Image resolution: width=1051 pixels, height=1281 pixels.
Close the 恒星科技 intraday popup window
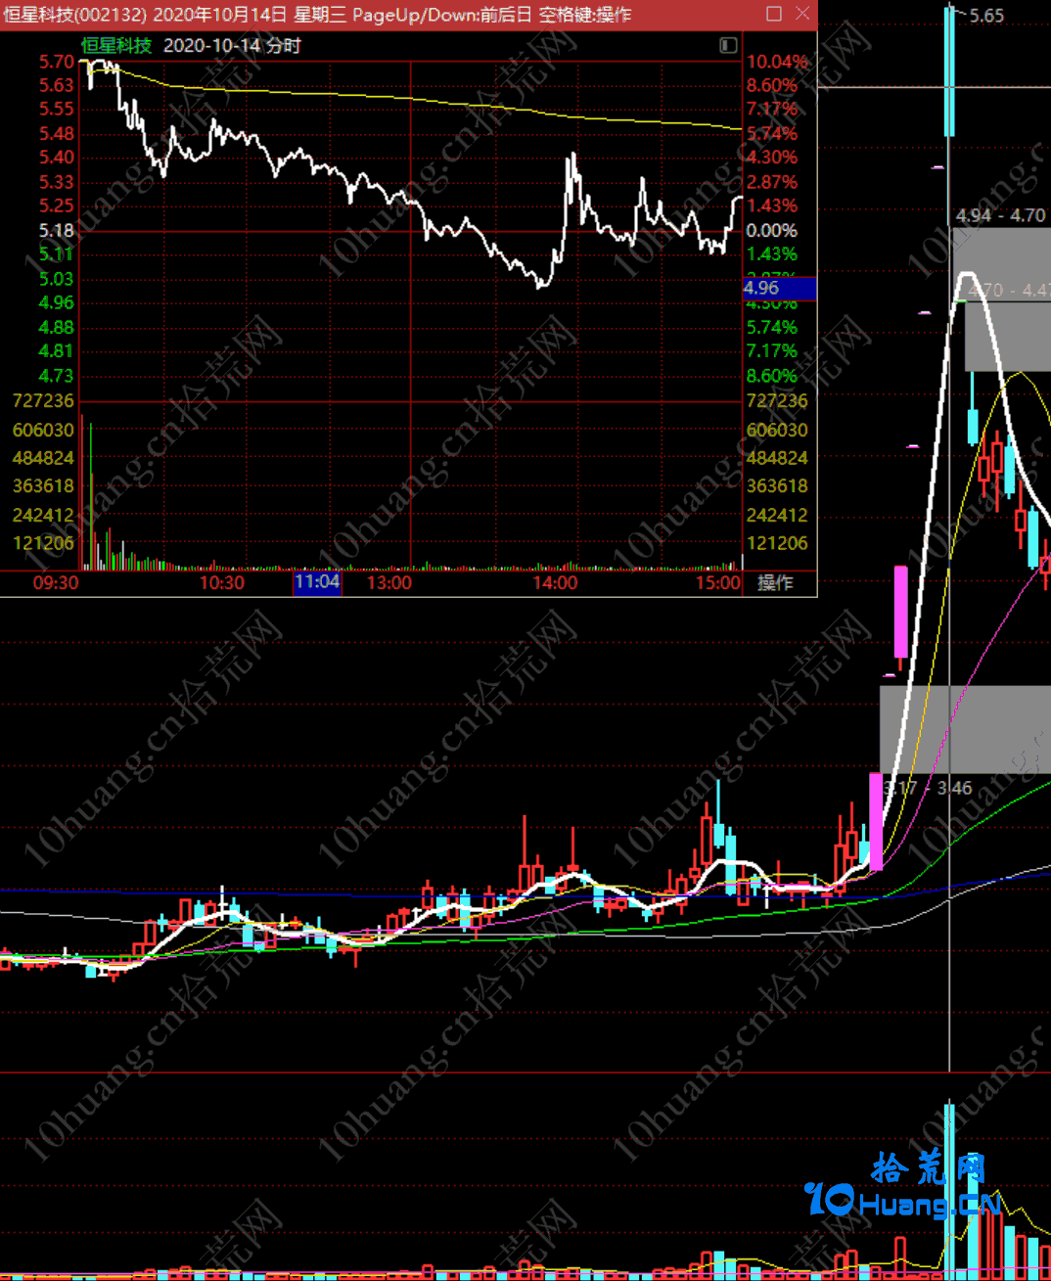tap(802, 14)
